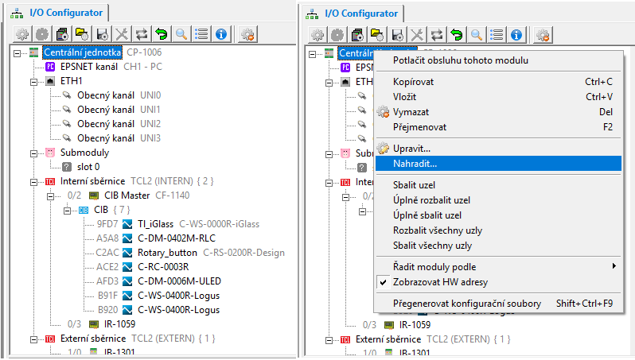Screen dimensions: 635x360
Task: Click the blue info icon in right toolbar
Action: [516, 34]
